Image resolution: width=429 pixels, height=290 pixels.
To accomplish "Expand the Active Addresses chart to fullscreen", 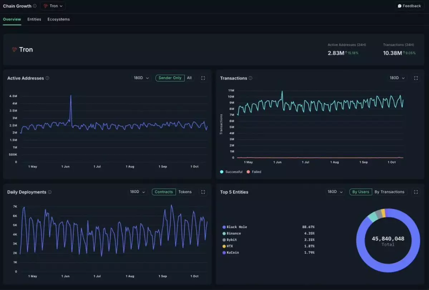I will click(x=203, y=78).
